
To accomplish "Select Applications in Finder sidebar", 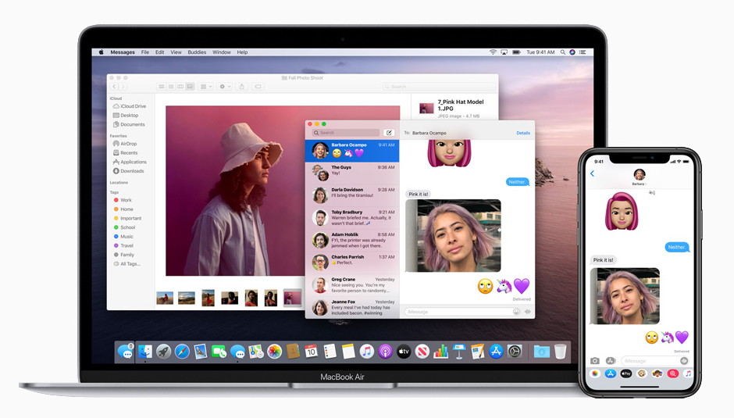I will click(130, 163).
